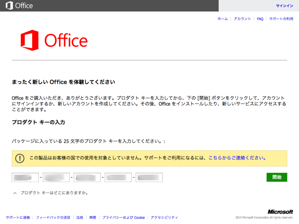Open the サポートの利用 navigation link
Viewport: 299px width, 224px height.
click(281, 19)
